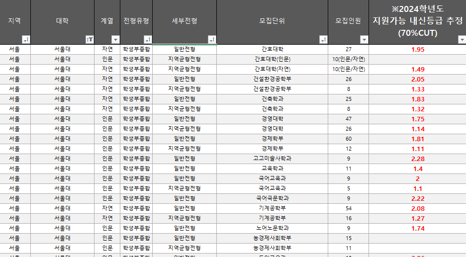Image resolution: width=466 pixels, height=257 pixels.
Task: Select the 교육학과 cell
Action: coord(272,169)
